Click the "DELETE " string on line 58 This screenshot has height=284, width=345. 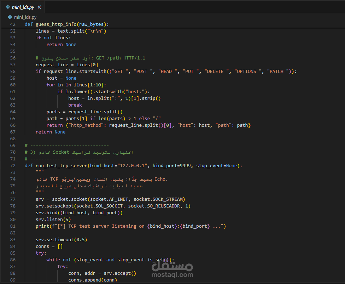(x=216, y=72)
